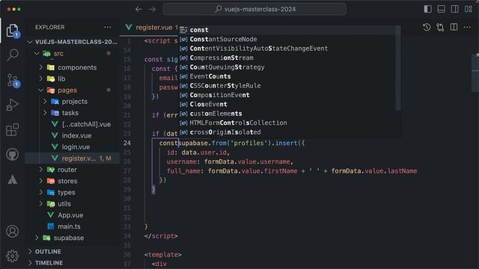
Task: Choose ConstantSourceNode from autocomplete
Action: pos(287,40)
